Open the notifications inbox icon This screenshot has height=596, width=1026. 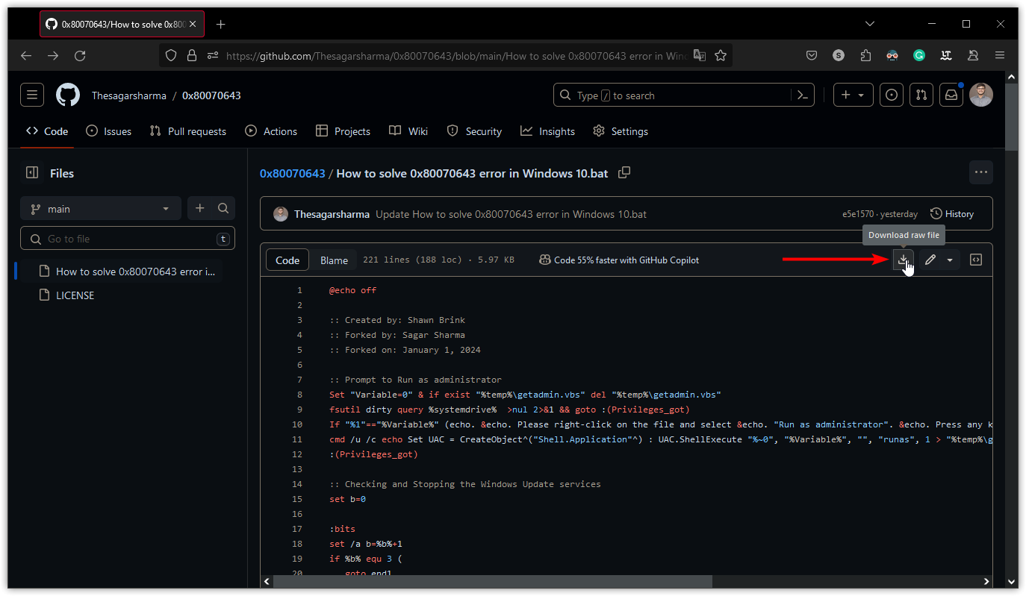tap(951, 95)
